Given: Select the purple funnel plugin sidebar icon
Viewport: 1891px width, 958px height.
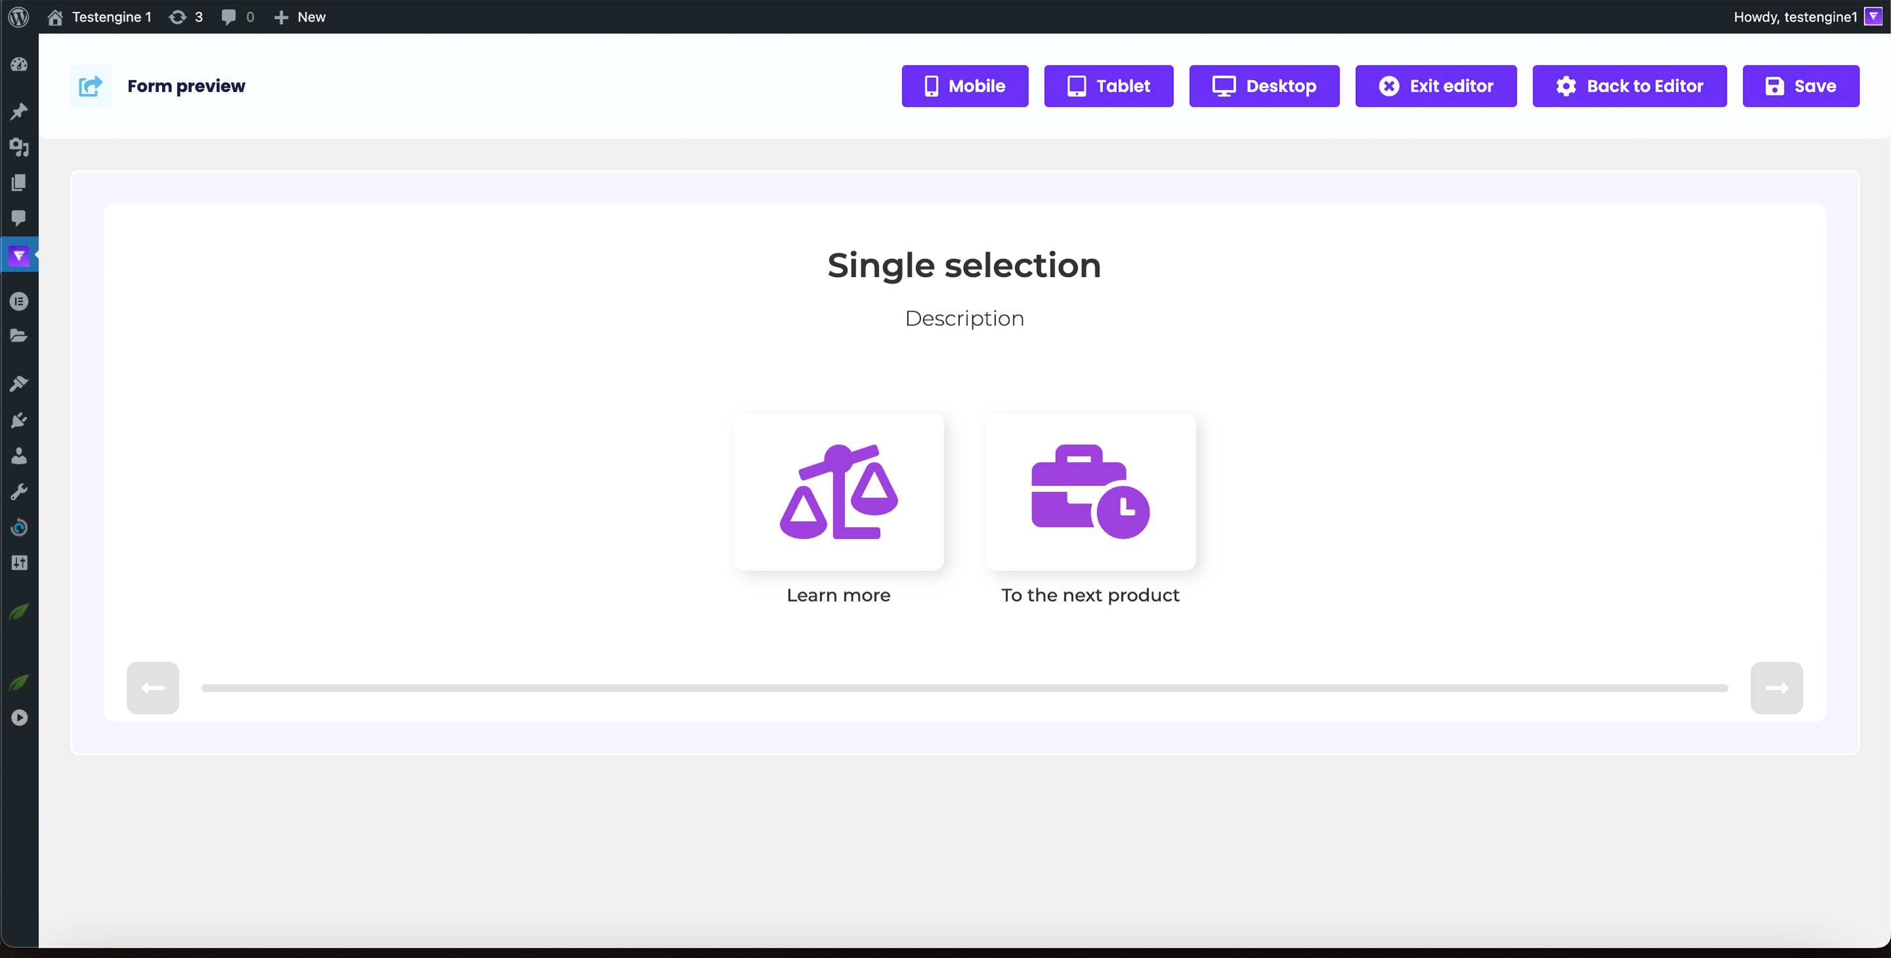Looking at the screenshot, I should [x=19, y=255].
